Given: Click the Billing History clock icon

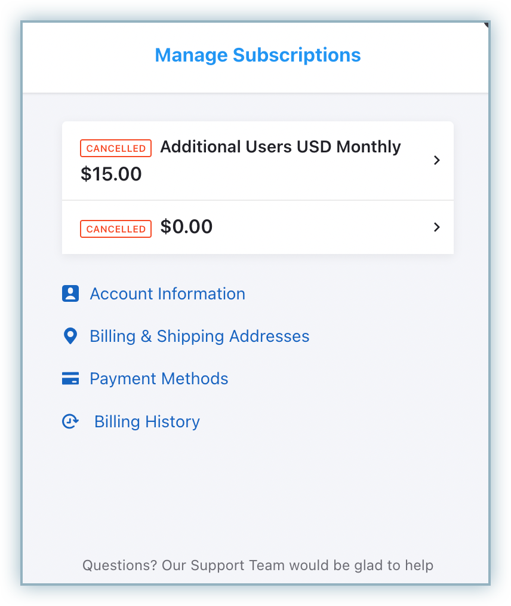Looking at the screenshot, I should [x=70, y=422].
